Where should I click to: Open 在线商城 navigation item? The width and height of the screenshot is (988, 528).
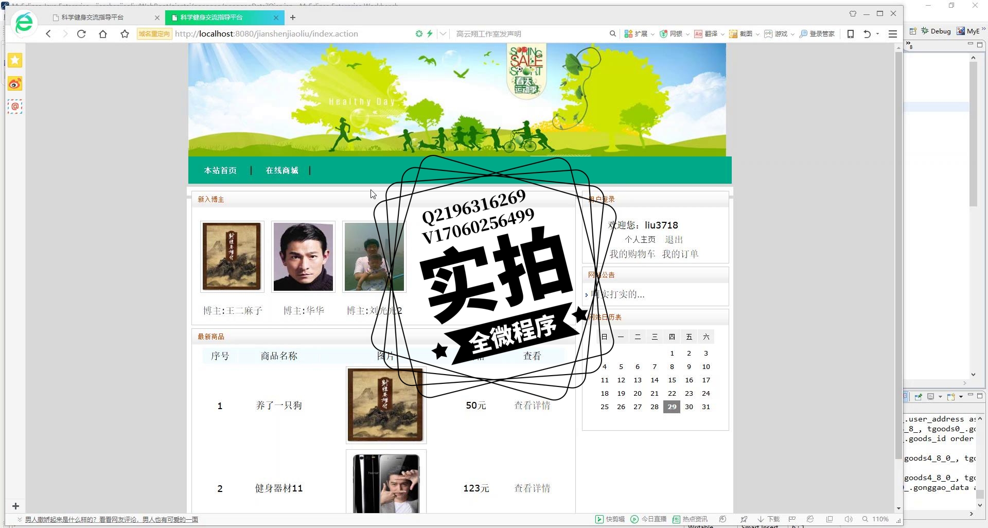(282, 170)
